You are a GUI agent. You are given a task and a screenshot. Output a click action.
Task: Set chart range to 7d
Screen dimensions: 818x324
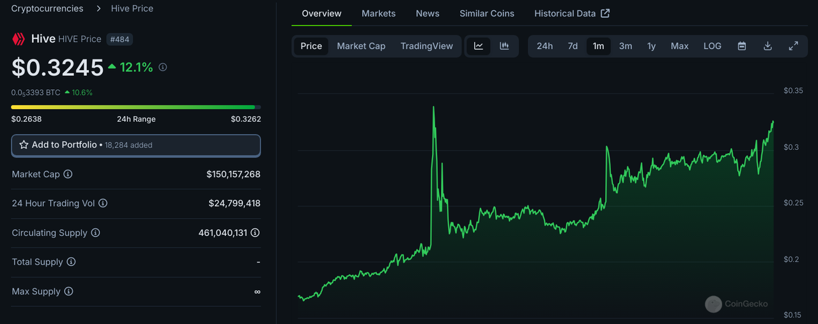573,46
